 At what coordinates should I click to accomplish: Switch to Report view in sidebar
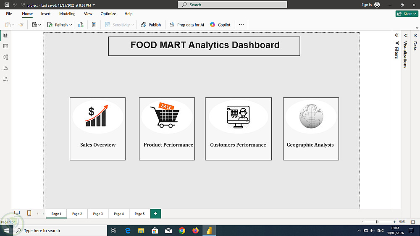point(5,35)
